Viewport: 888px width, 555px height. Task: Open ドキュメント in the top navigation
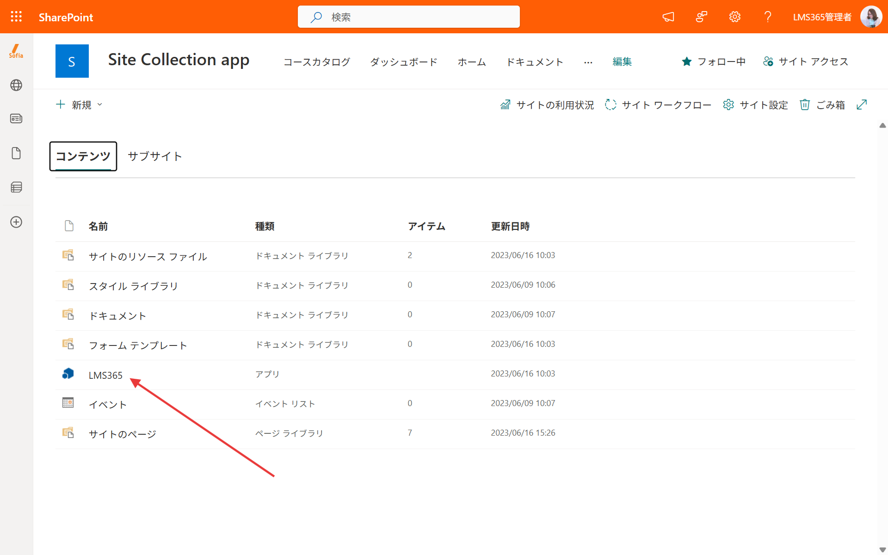[x=535, y=62]
